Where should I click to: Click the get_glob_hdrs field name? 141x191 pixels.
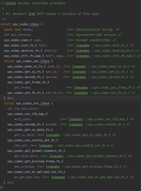(x=26, y=156)
